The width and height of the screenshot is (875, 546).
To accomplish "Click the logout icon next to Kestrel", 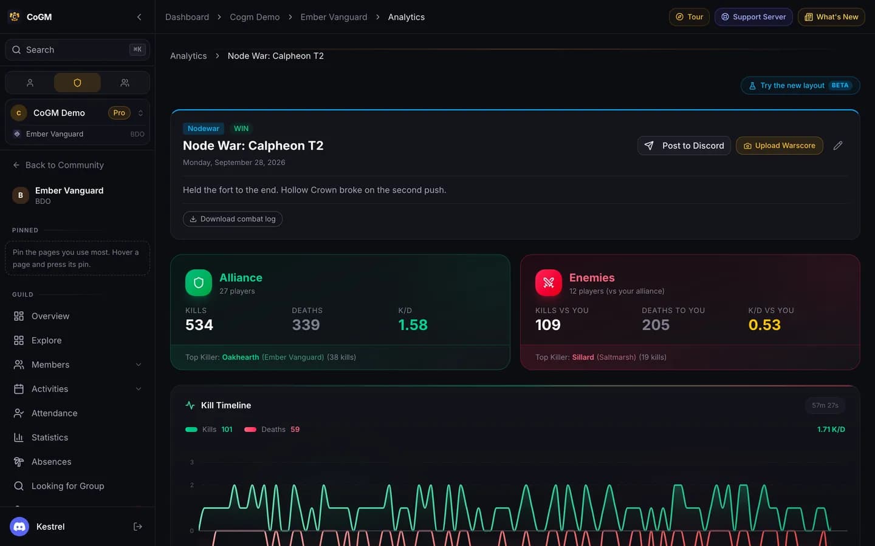I will (x=138, y=527).
